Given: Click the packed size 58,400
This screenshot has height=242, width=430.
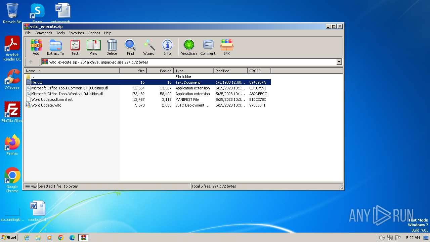Looking at the screenshot, I should (166, 94).
